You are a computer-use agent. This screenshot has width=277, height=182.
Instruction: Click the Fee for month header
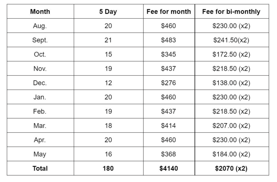[x=169, y=11]
